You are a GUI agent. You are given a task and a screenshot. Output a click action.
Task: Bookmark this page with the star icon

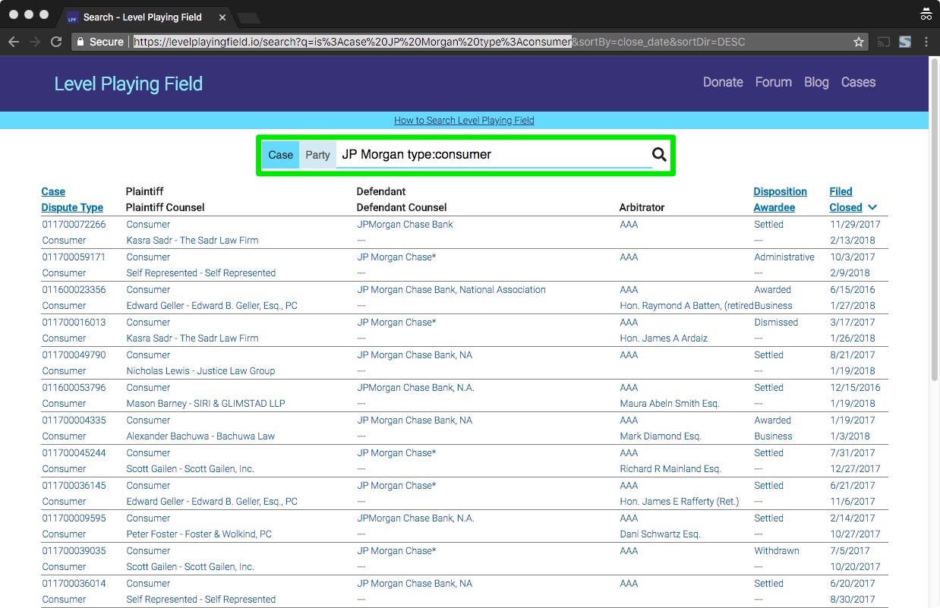coord(859,43)
